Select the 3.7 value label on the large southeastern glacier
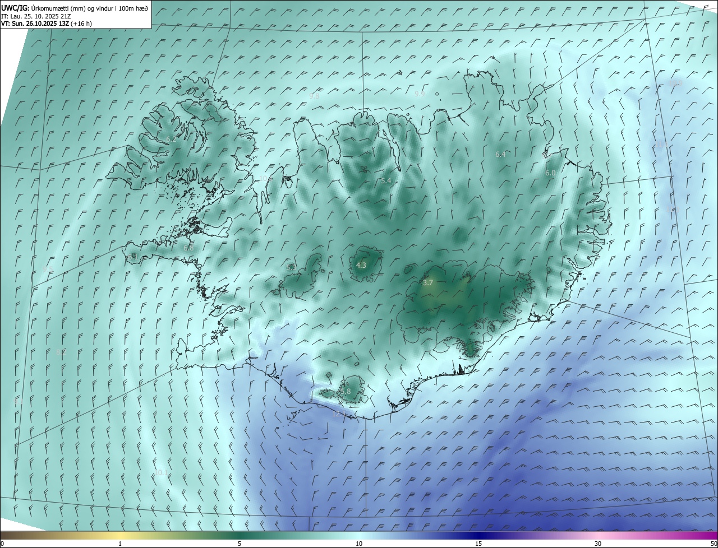 pos(428,283)
